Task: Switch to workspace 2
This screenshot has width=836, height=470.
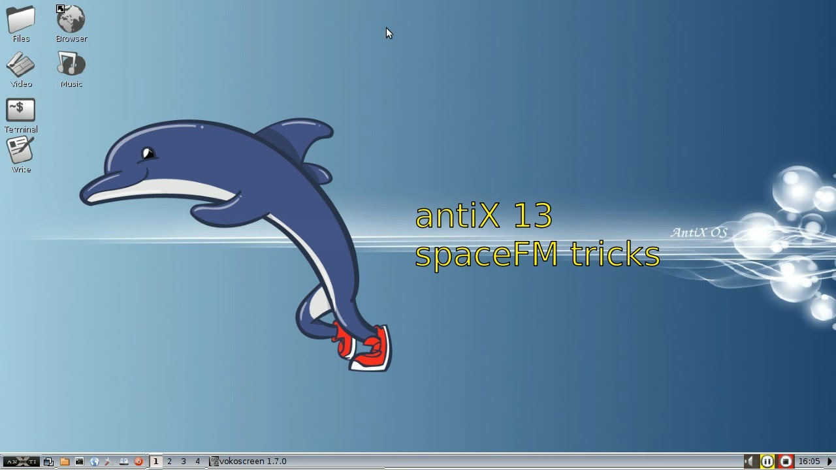Action: click(170, 462)
